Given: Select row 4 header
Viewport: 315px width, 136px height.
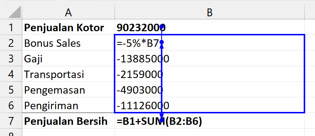Looking at the screenshot, I should [11, 74].
